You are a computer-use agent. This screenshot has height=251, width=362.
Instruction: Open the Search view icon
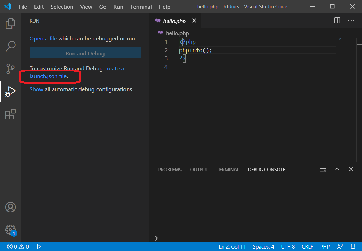tap(10, 46)
